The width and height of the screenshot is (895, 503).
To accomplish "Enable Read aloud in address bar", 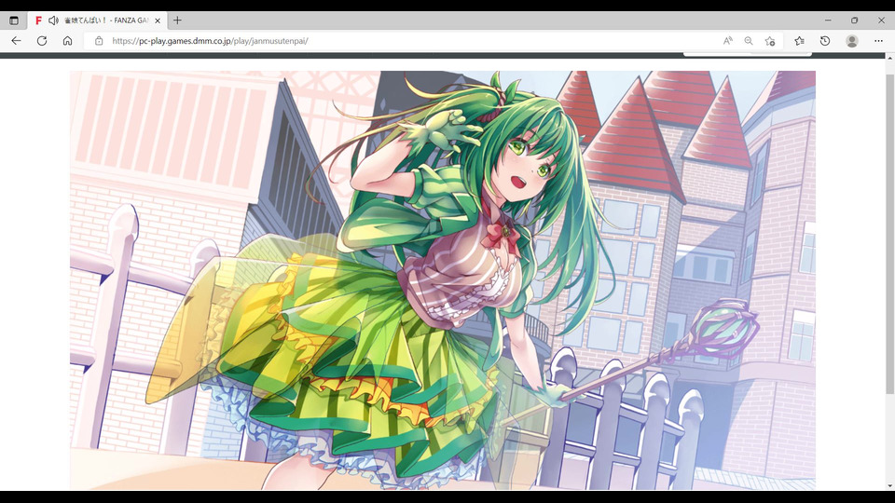I will pos(728,41).
